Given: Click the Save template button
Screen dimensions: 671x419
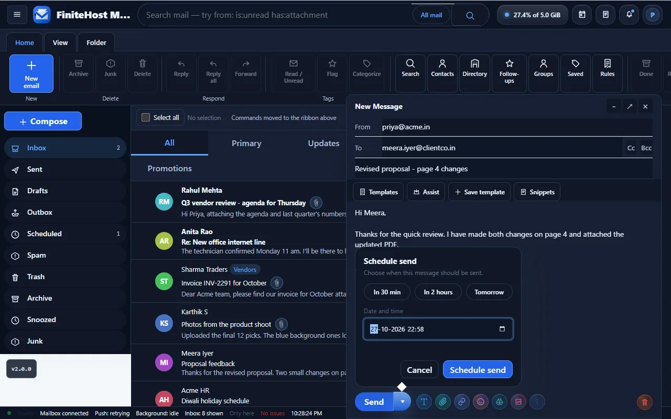Looking at the screenshot, I should [480, 192].
